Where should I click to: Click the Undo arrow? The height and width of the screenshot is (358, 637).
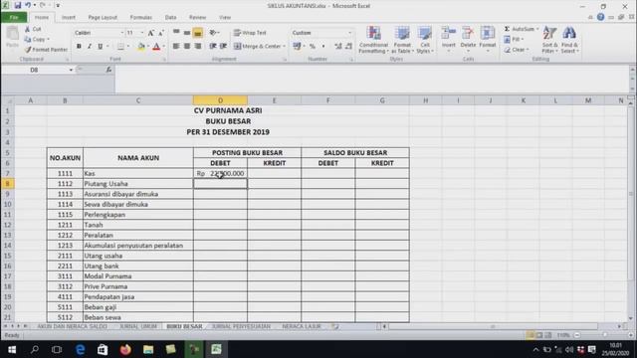click(28, 5)
